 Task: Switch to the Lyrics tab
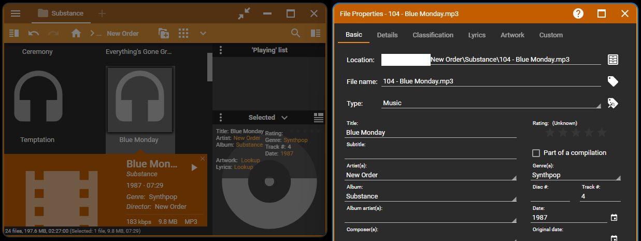point(477,35)
